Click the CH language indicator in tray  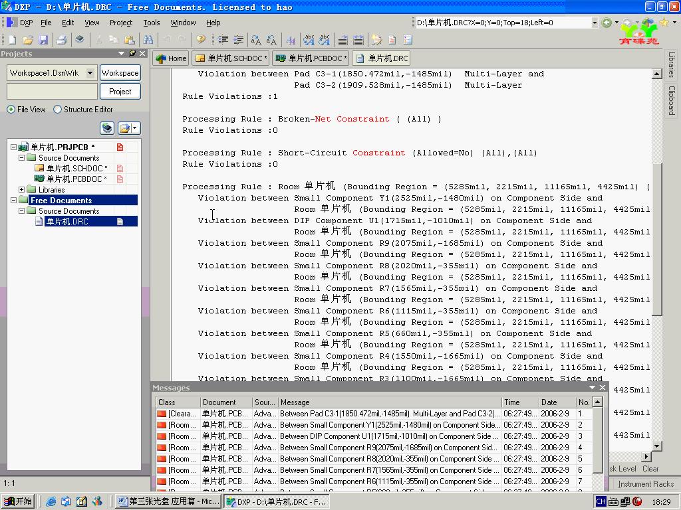click(601, 502)
